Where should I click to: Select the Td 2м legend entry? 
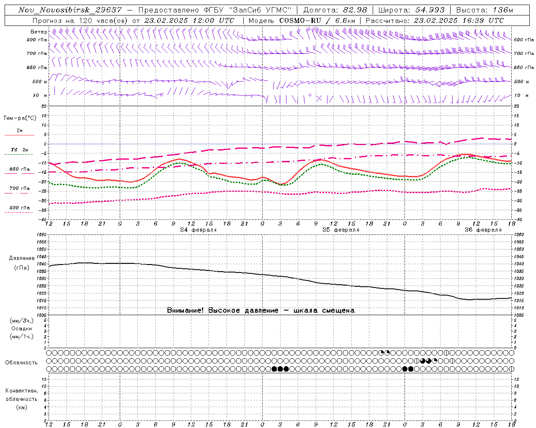click(20, 150)
